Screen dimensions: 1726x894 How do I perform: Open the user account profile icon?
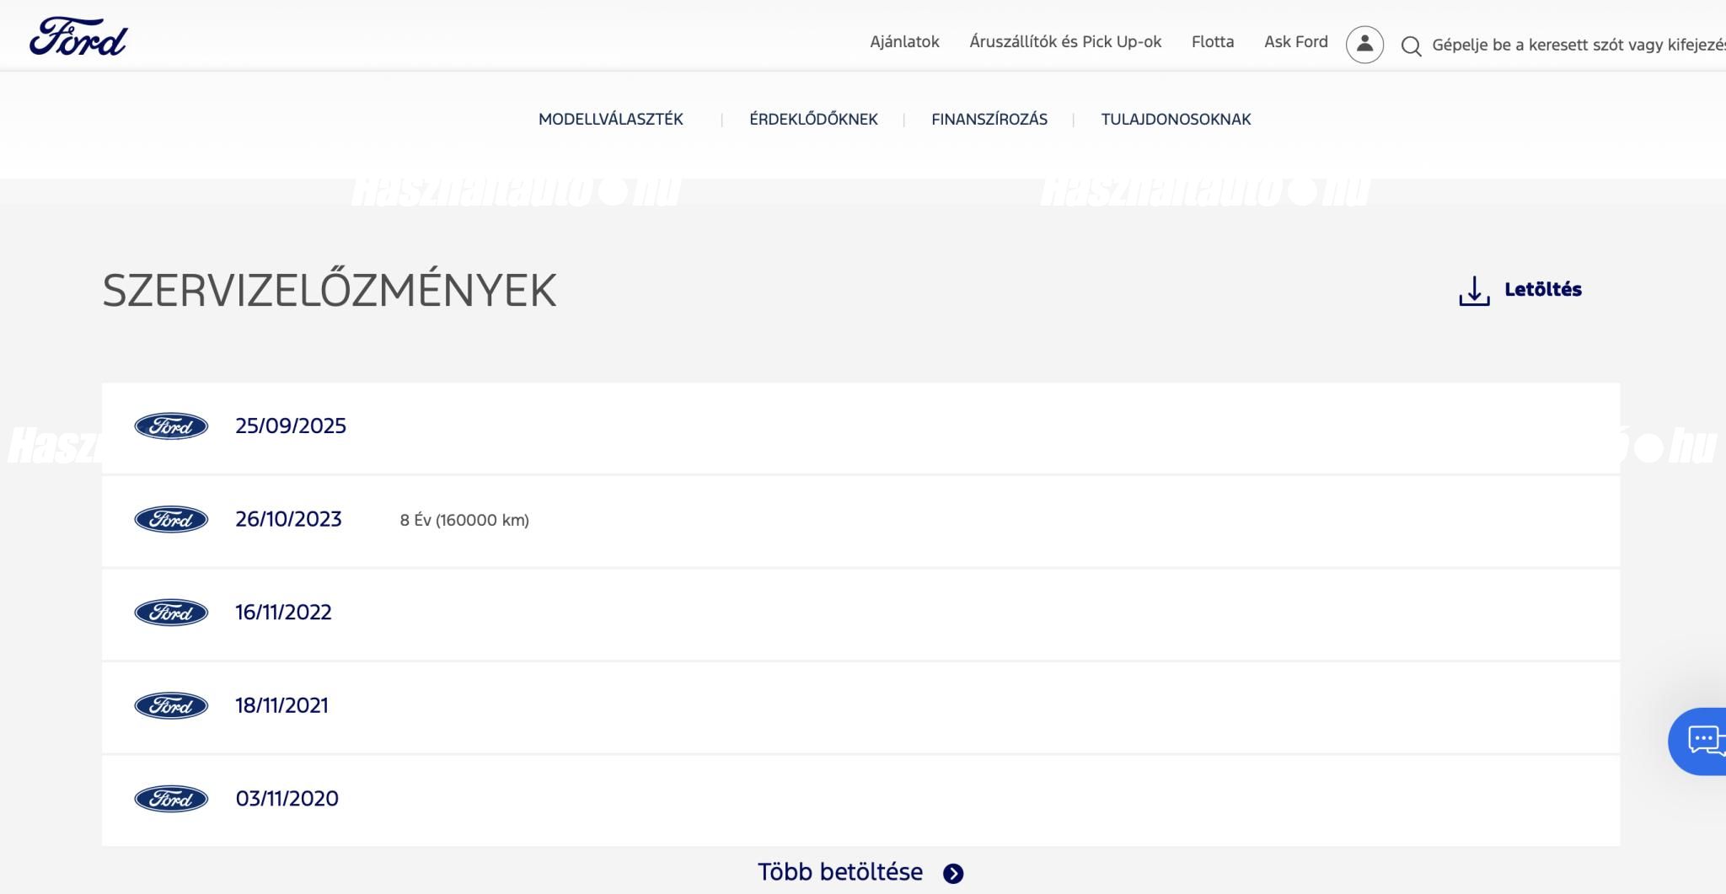[x=1364, y=44]
